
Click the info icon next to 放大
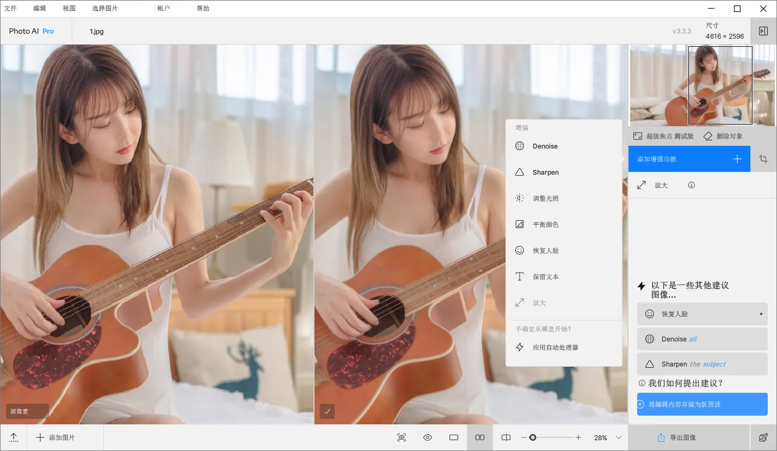point(692,185)
